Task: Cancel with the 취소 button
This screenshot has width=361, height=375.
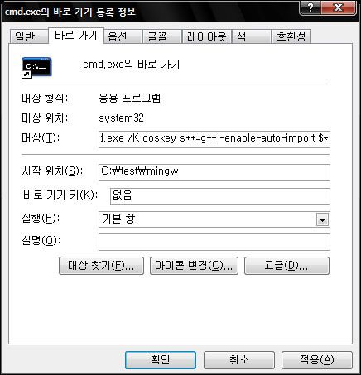Action: tap(239, 359)
